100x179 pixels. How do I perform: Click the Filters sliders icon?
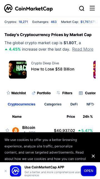(58, 93)
